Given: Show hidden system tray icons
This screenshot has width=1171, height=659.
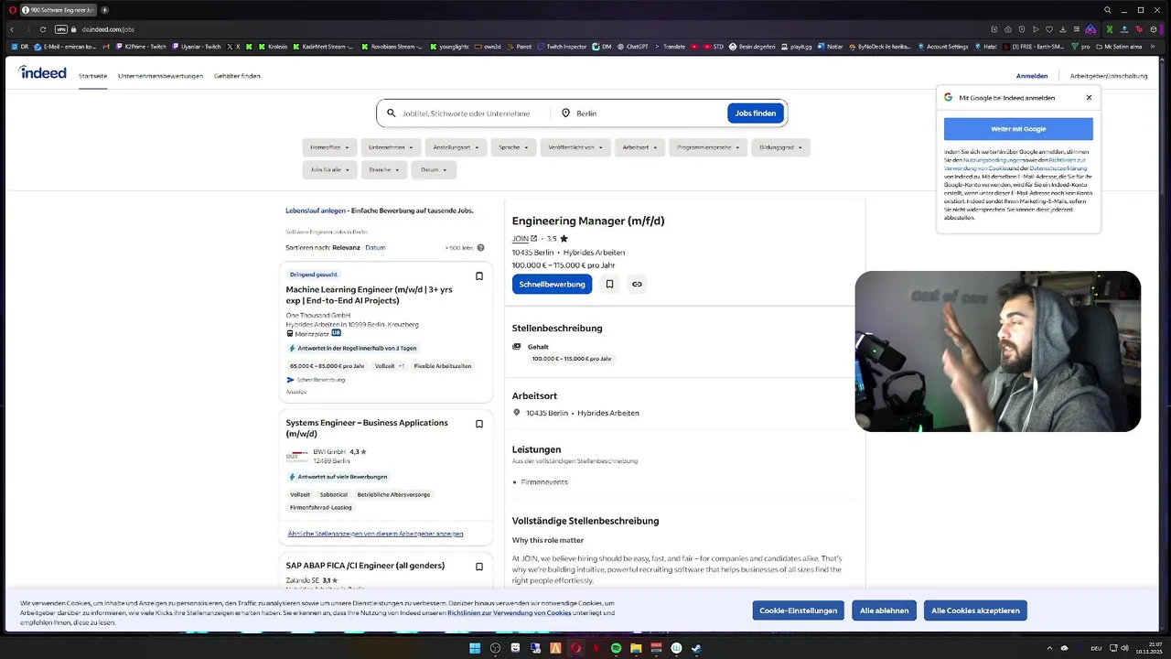Looking at the screenshot, I should (x=1049, y=648).
